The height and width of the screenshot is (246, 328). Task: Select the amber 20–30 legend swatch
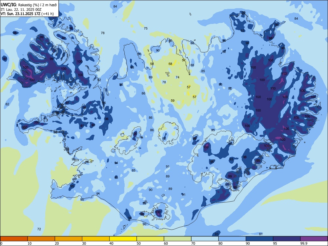(x=69, y=239)
